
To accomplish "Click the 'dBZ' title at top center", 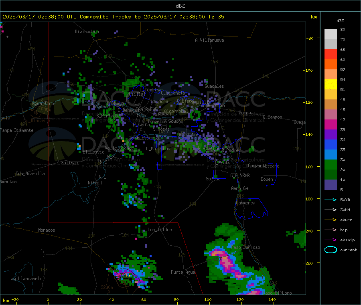I will (x=180, y=6).
